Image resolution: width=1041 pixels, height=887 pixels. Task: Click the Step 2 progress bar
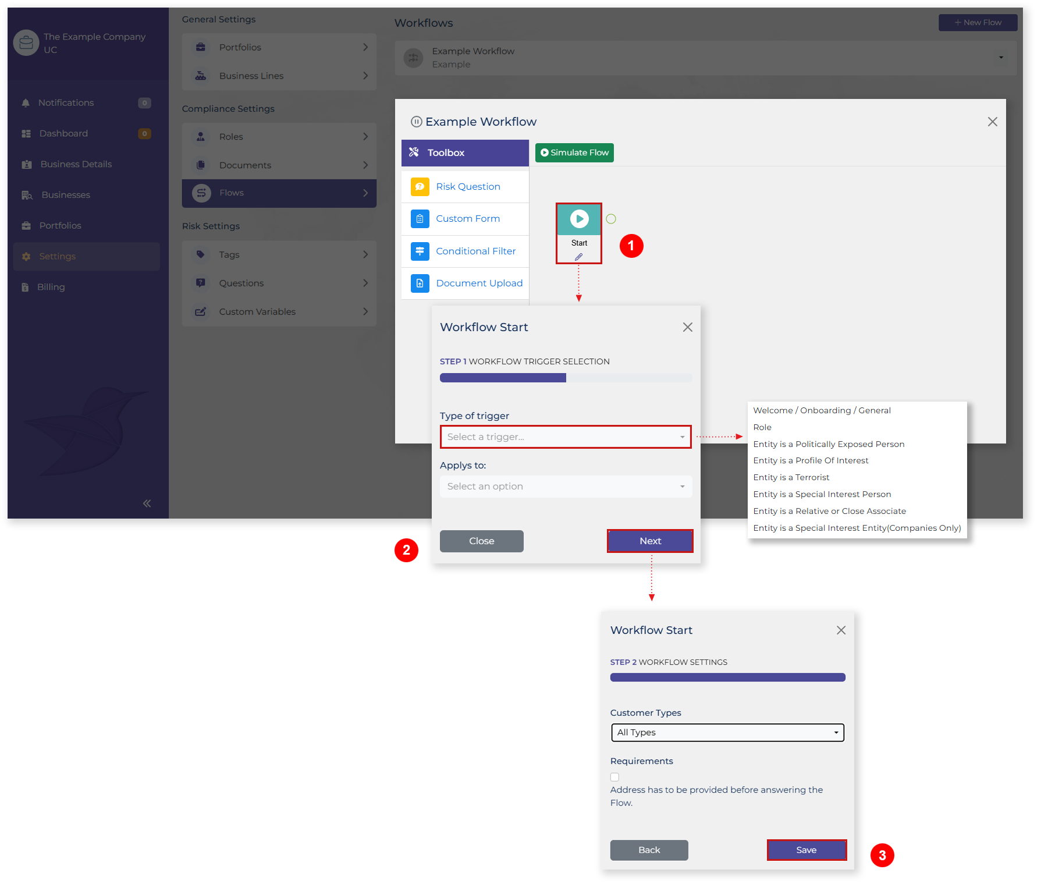[x=727, y=678]
